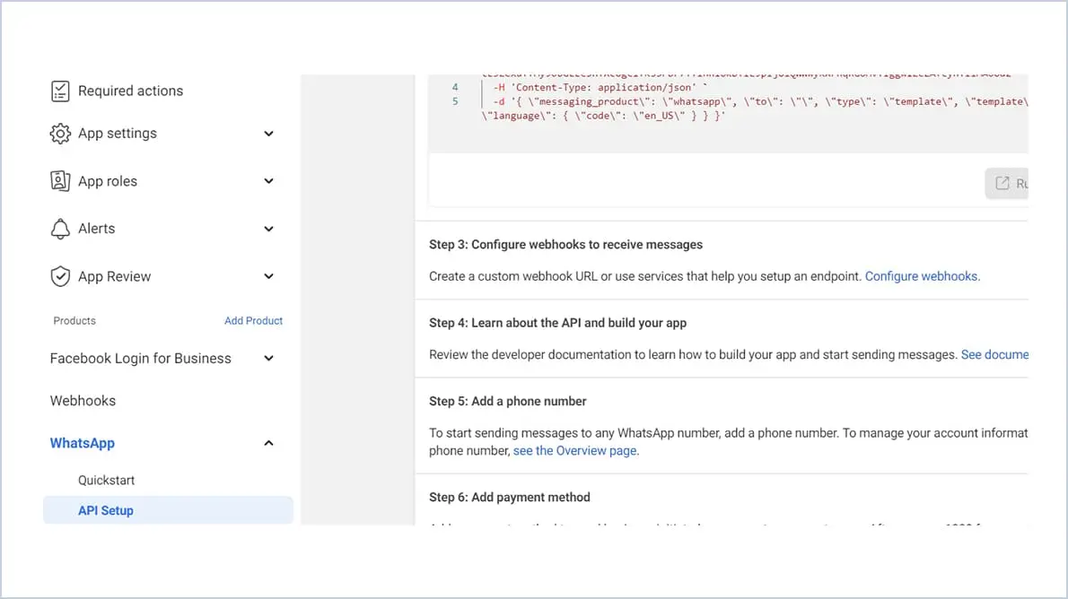Select the WhatsApp product heading
1068x599 pixels.
point(83,443)
